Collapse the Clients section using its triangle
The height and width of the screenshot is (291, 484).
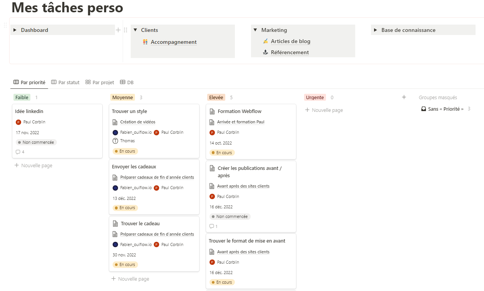coord(135,30)
